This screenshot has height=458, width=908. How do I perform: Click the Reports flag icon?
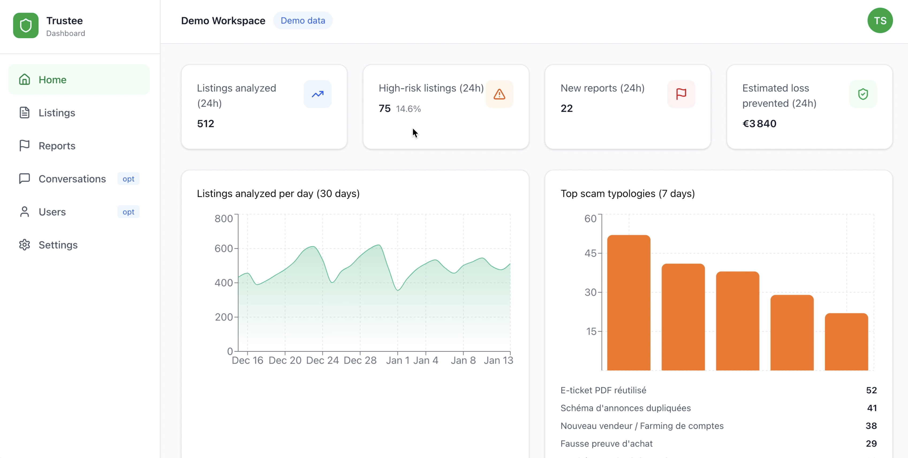pyautogui.click(x=24, y=146)
